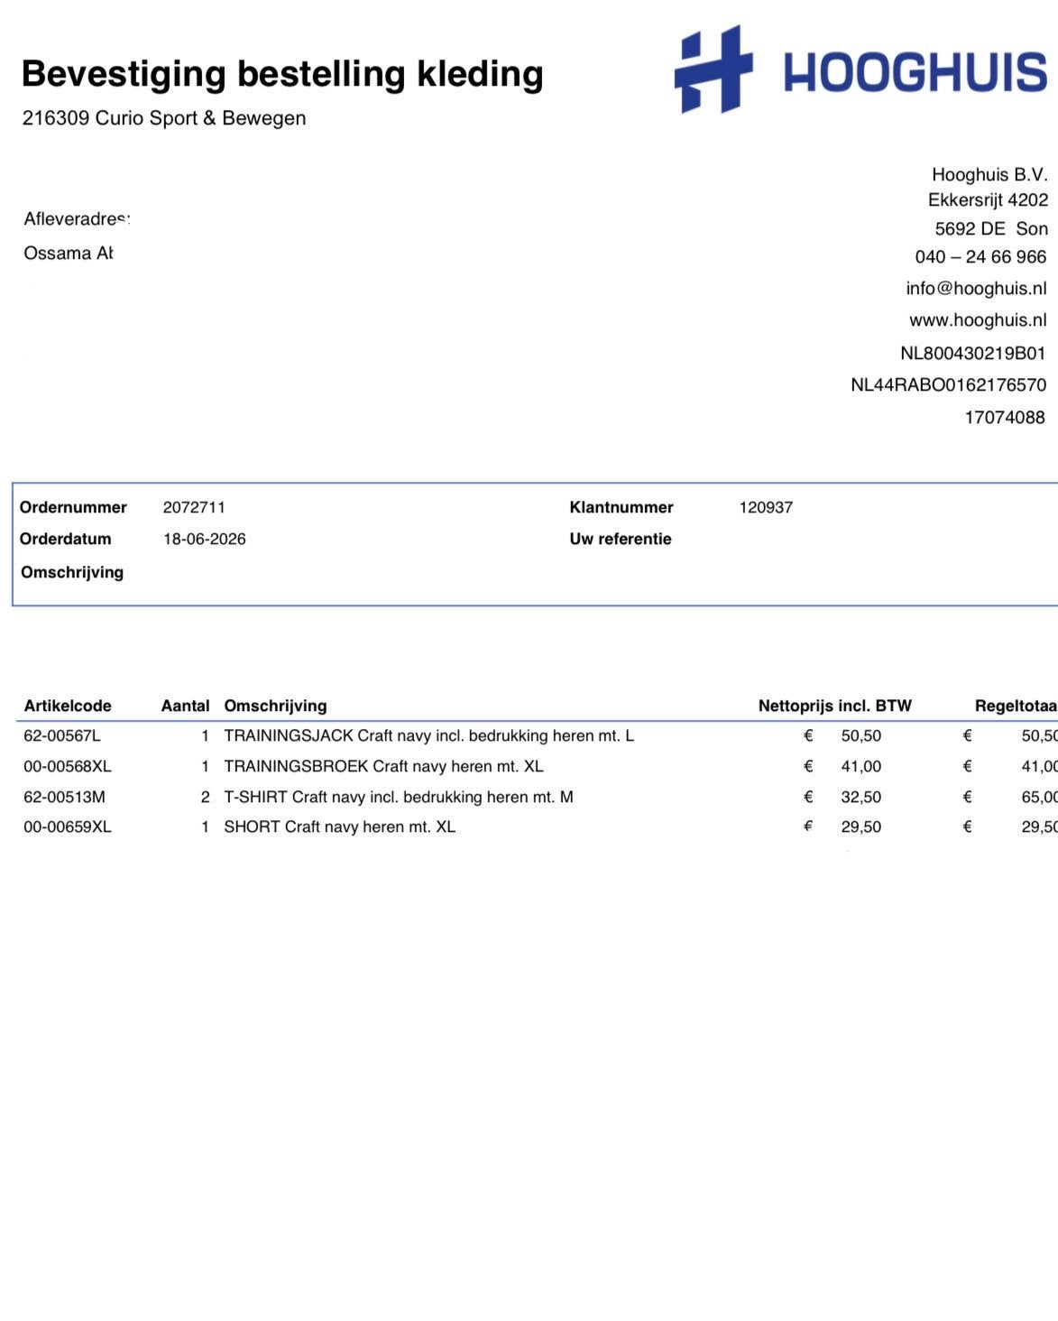Click article code 00-00659XL
This screenshot has height=1321, width=1058.
click(68, 827)
